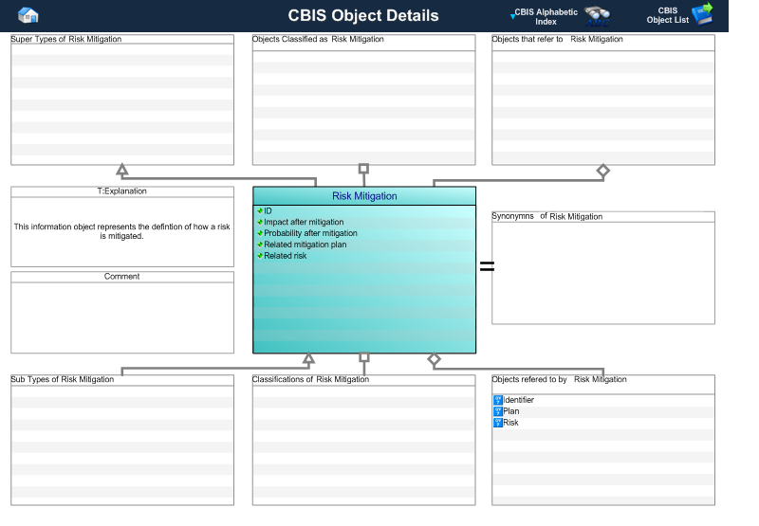Click the explanation text about how risk is mitigated
The width and height of the screenshot is (759, 526).
122,231
